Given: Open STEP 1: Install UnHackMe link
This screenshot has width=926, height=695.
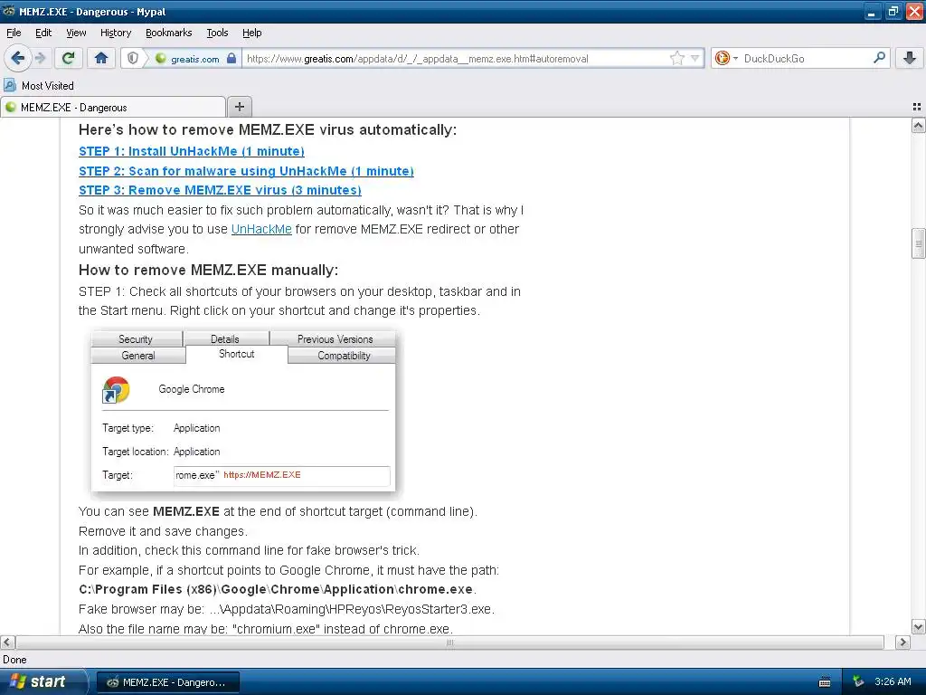Looking at the screenshot, I should click(192, 151).
